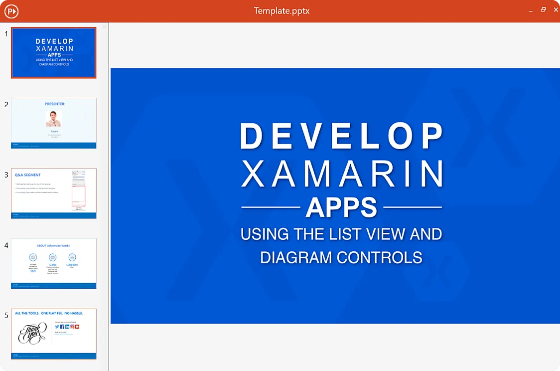Open the Instagram icon on the Thank You slide
The height and width of the screenshot is (371, 560).
pos(72,327)
